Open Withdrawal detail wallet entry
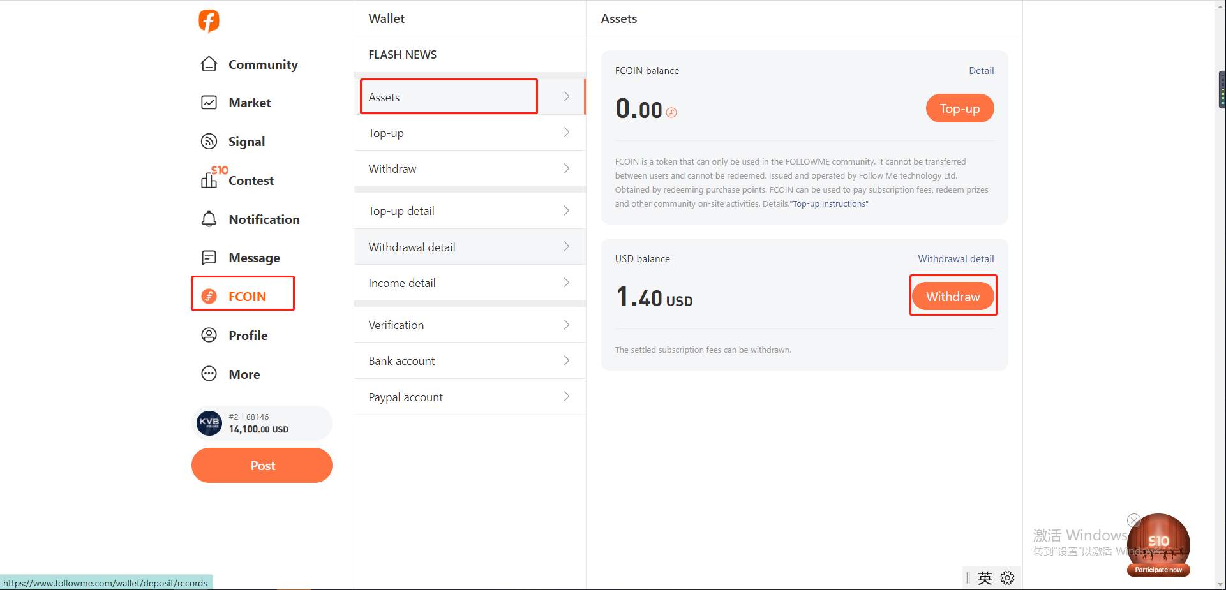The image size is (1226, 590). tap(470, 247)
